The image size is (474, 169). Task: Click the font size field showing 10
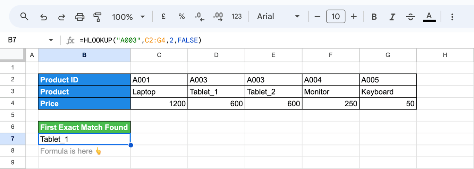coord(336,16)
